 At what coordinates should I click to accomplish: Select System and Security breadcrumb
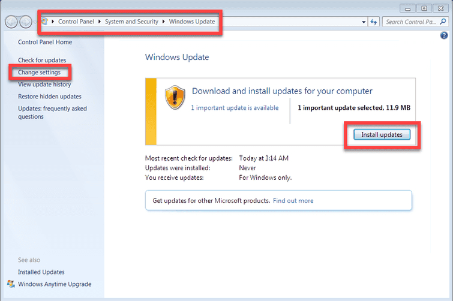tap(131, 22)
